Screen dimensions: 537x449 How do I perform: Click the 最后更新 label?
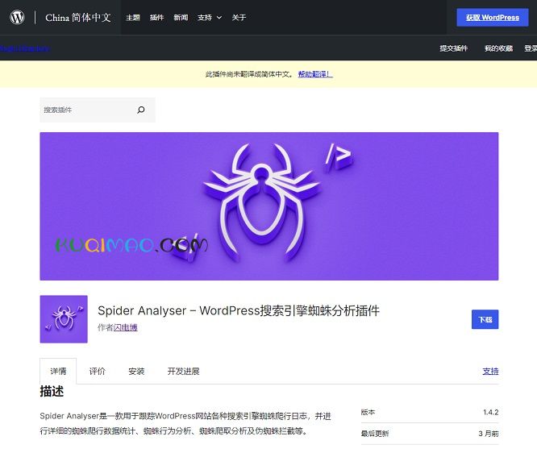click(x=375, y=434)
